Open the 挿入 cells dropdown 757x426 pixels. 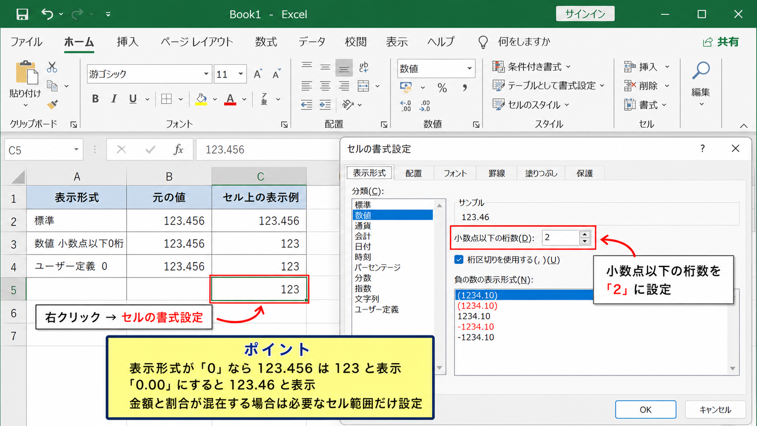tap(667, 67)
